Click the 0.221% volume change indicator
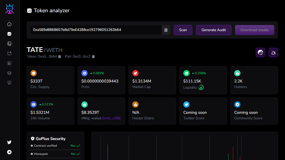285x160 pixels. tap(46, 104)
